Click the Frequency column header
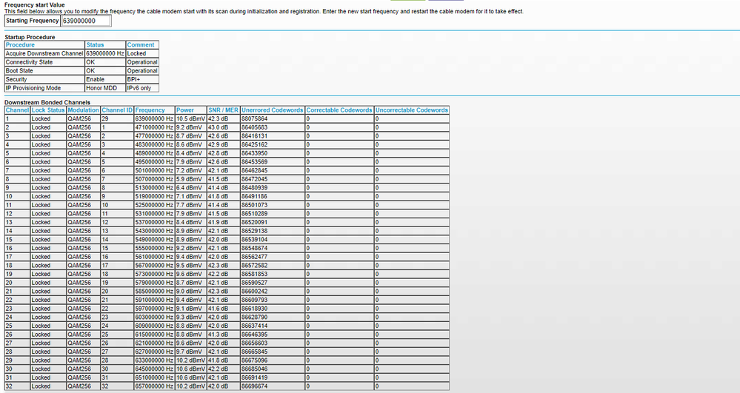Screen dimensions: 740x393 point(150,110)
